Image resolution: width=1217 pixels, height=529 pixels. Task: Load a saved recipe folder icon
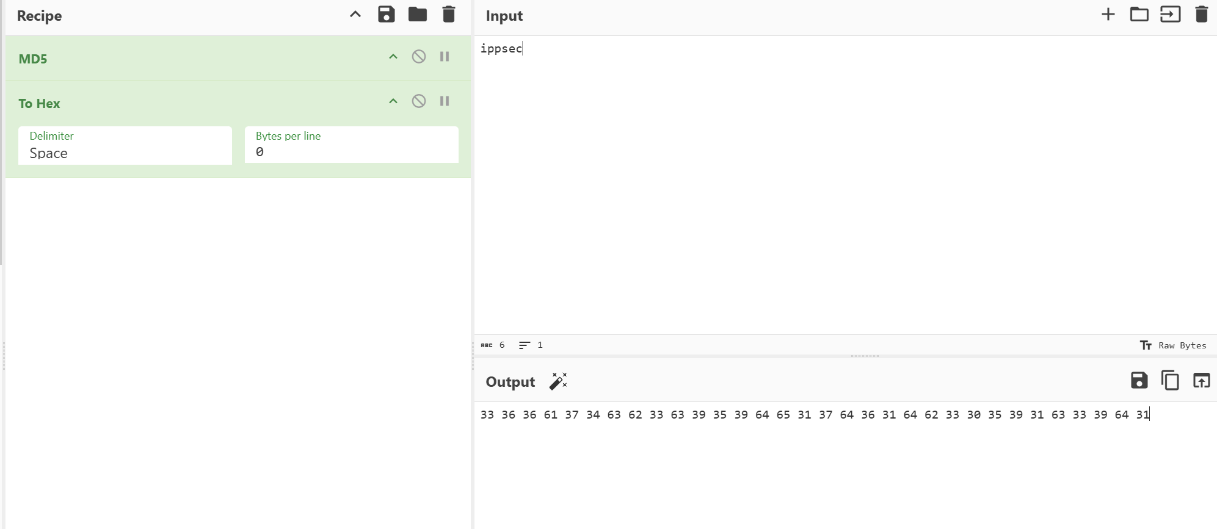(x=418, y=15)
